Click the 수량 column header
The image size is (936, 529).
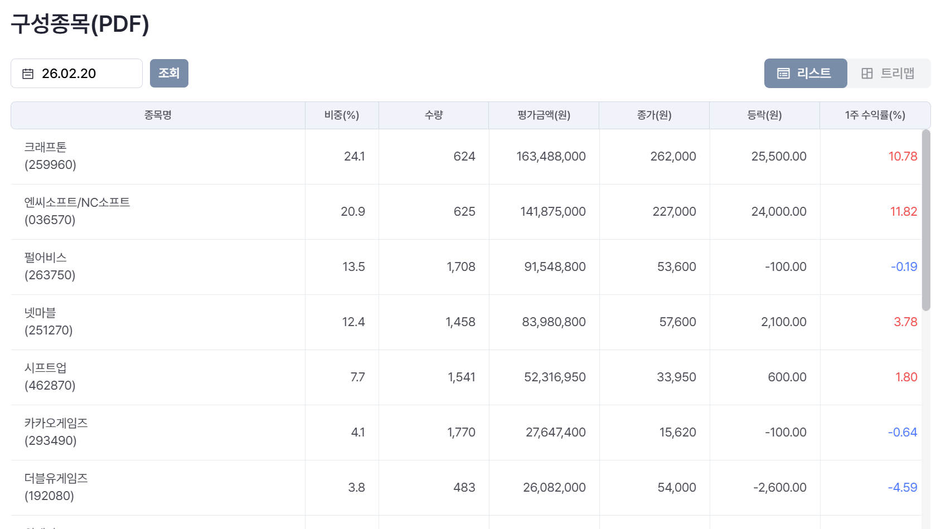[x=434, y=115]
